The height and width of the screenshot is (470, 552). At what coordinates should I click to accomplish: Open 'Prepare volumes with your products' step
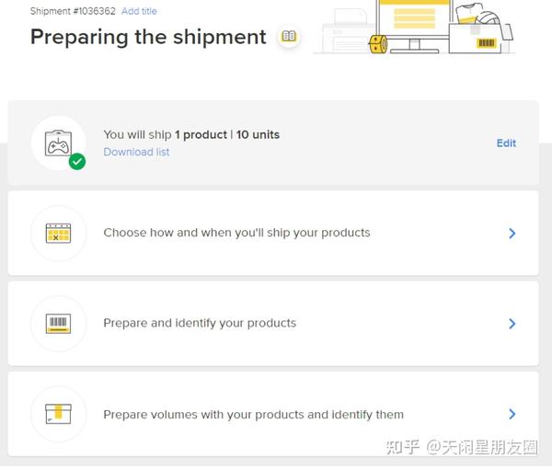pos(253,414)
